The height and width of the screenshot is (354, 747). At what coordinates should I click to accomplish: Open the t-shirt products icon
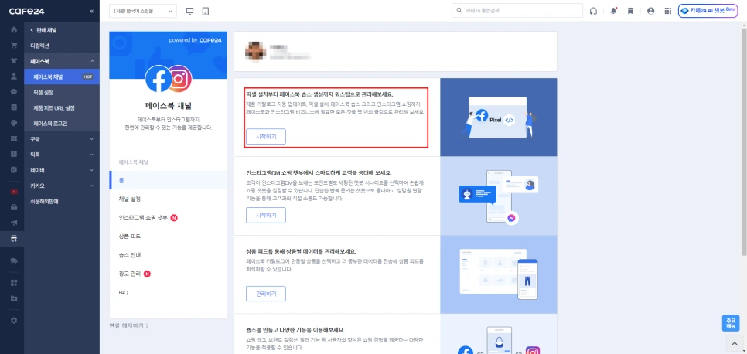(14, 61)
